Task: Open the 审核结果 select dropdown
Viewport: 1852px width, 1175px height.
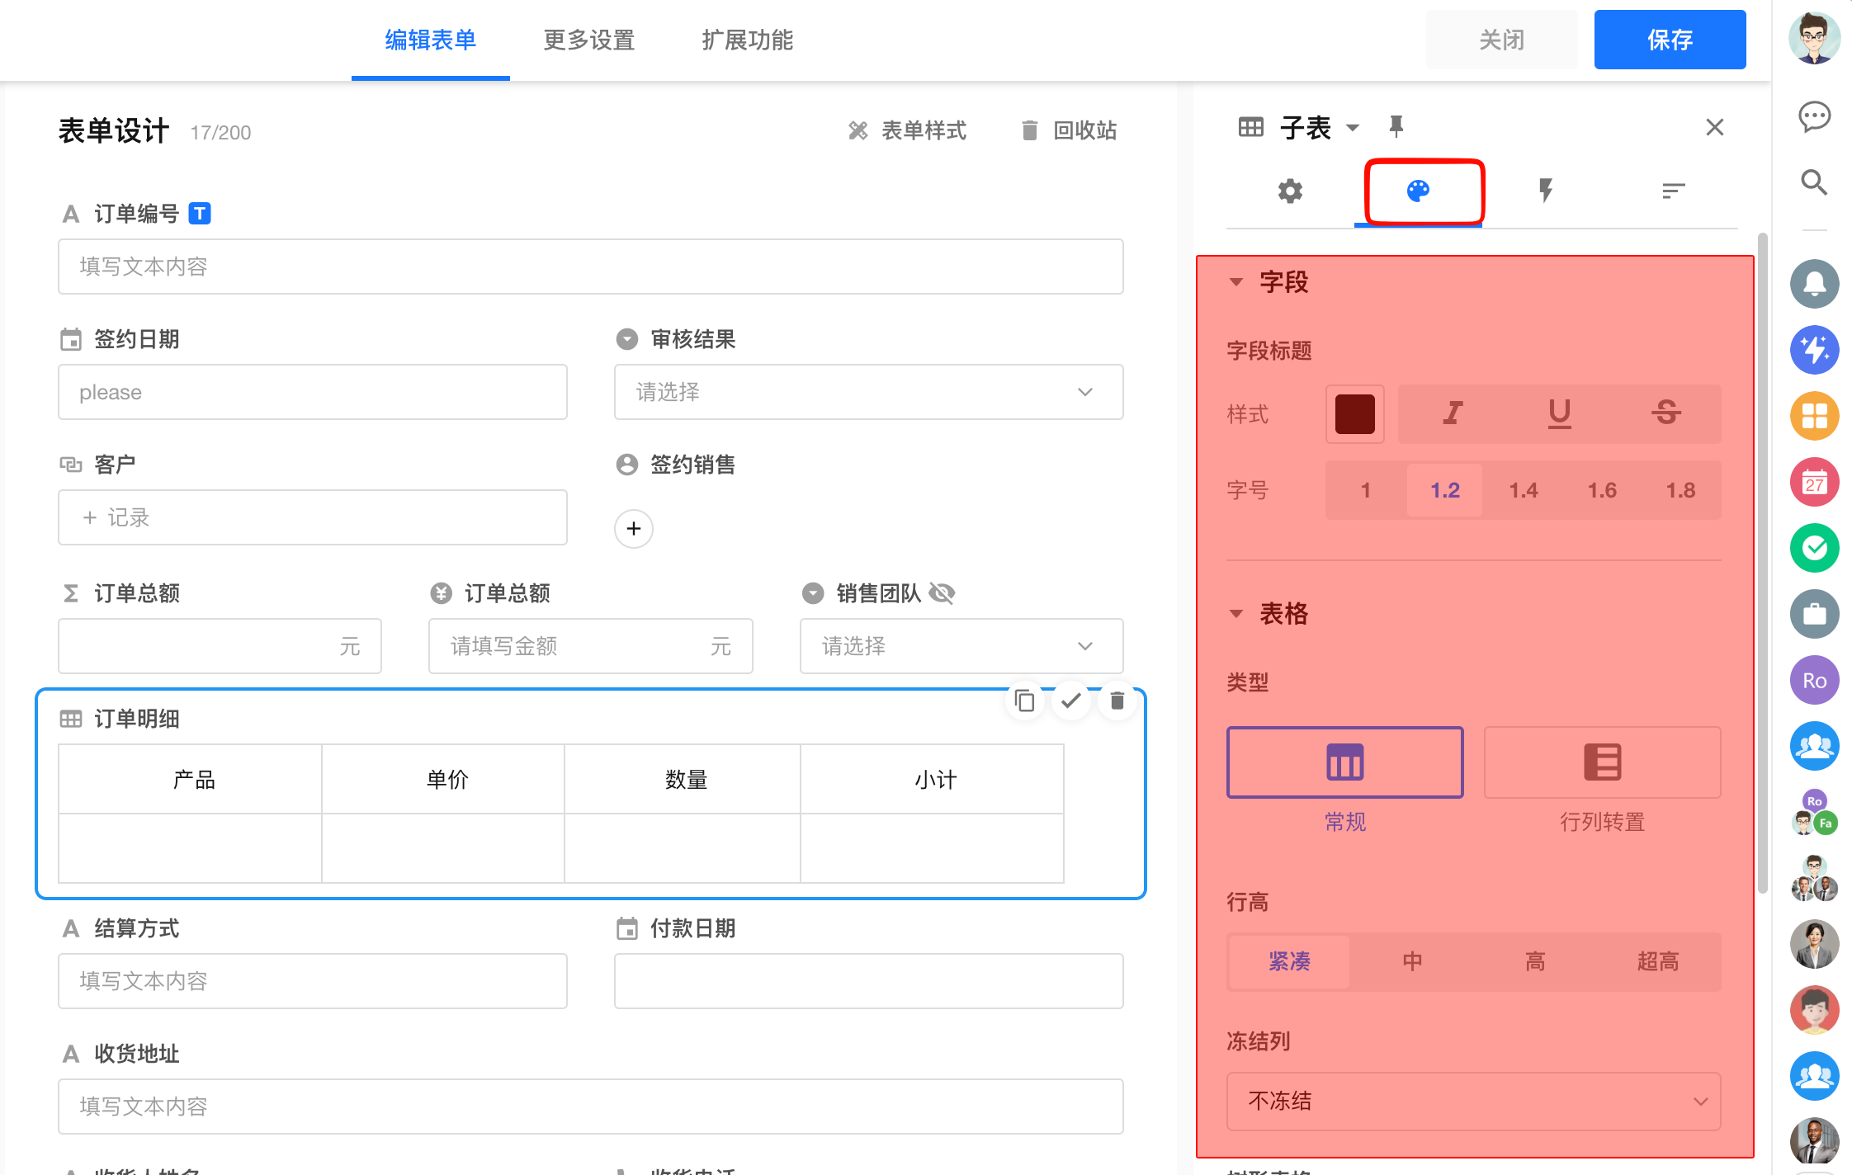Action: click(868, 392)
